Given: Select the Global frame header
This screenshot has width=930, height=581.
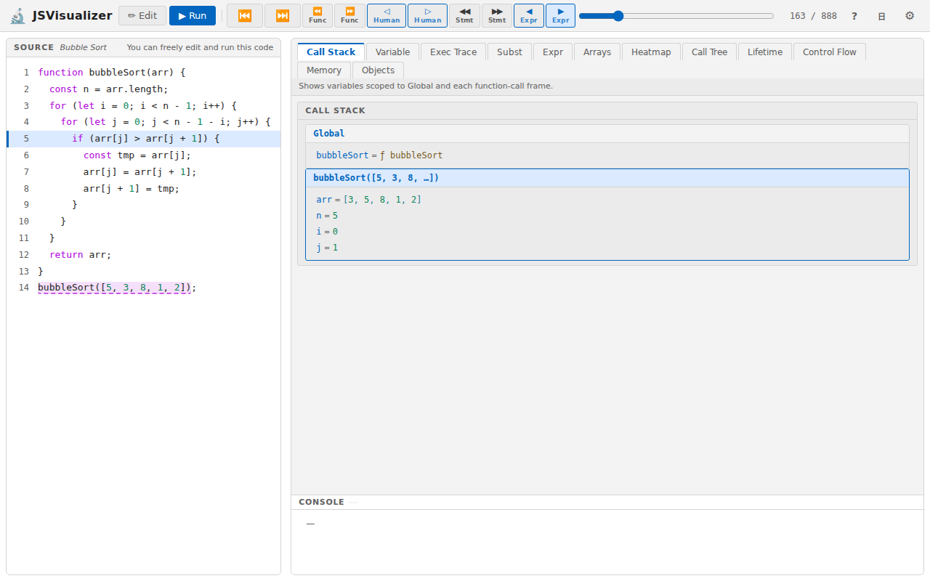Looking at the screenshot, I should pos(607,134).
